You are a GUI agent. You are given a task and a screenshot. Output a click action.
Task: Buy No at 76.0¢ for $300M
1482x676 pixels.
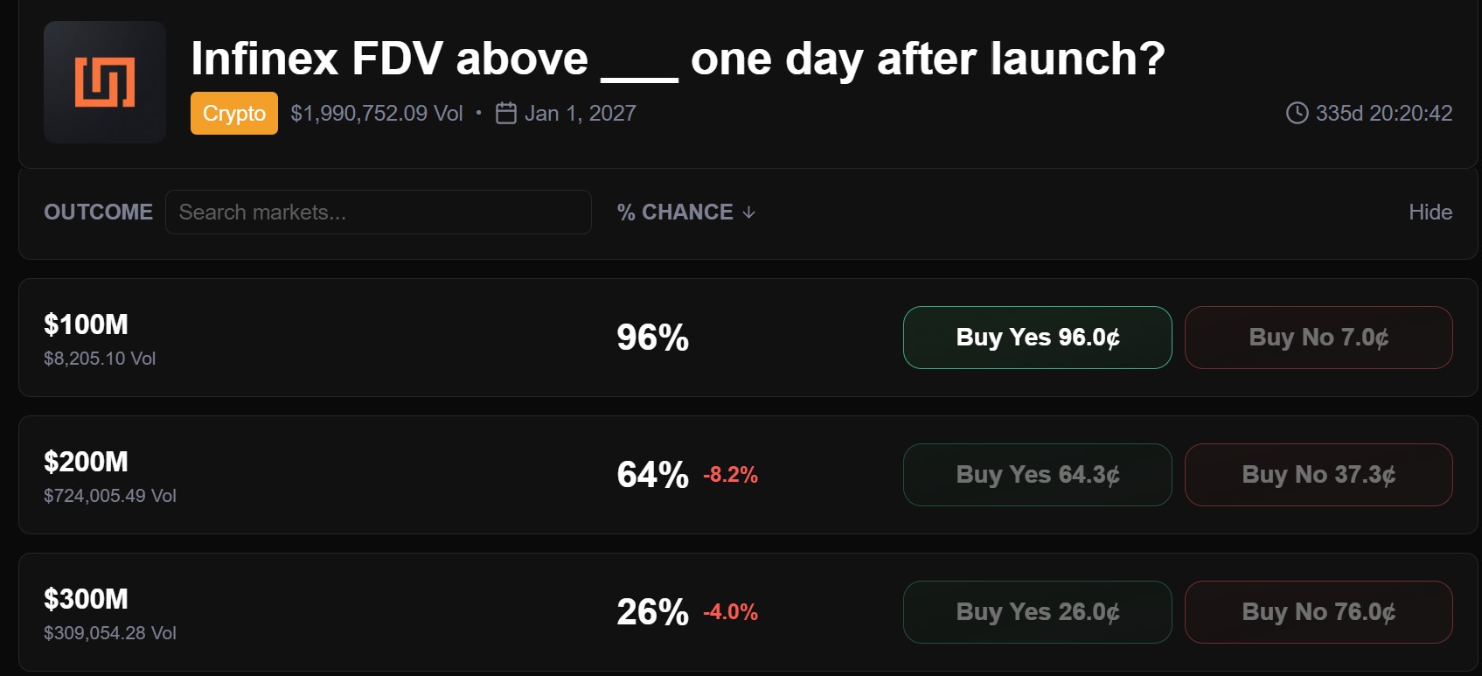[x=1318, y=612]
